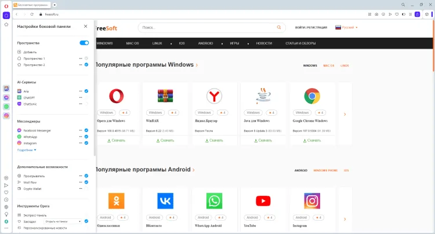This screenshot has width=435, height=234.
Task: Switch Android section filter to WINDOWS PHONE
Action: (325, 171)
